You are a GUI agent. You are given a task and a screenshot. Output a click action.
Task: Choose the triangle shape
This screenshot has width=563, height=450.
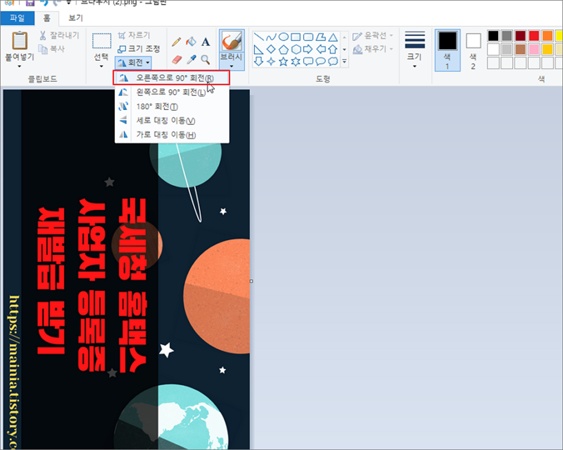[333, 37]
